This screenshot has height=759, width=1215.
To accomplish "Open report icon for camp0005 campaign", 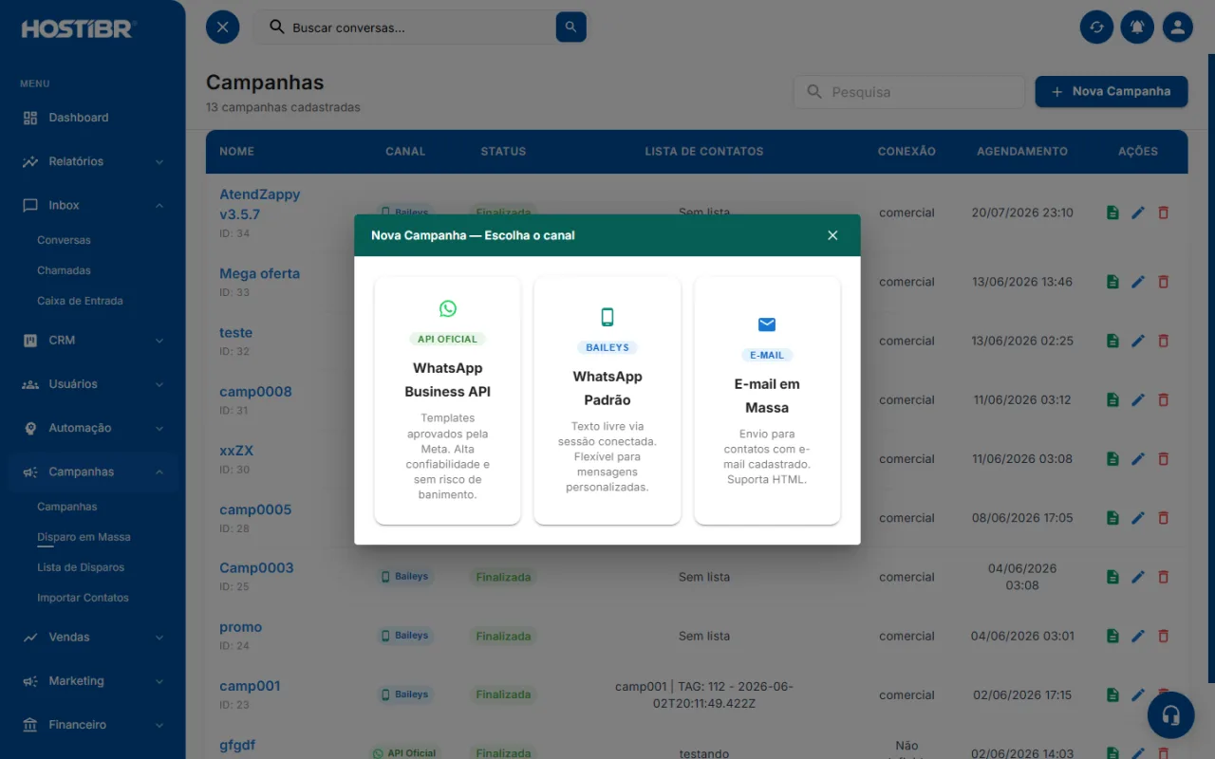I will tap(1112, 518).
